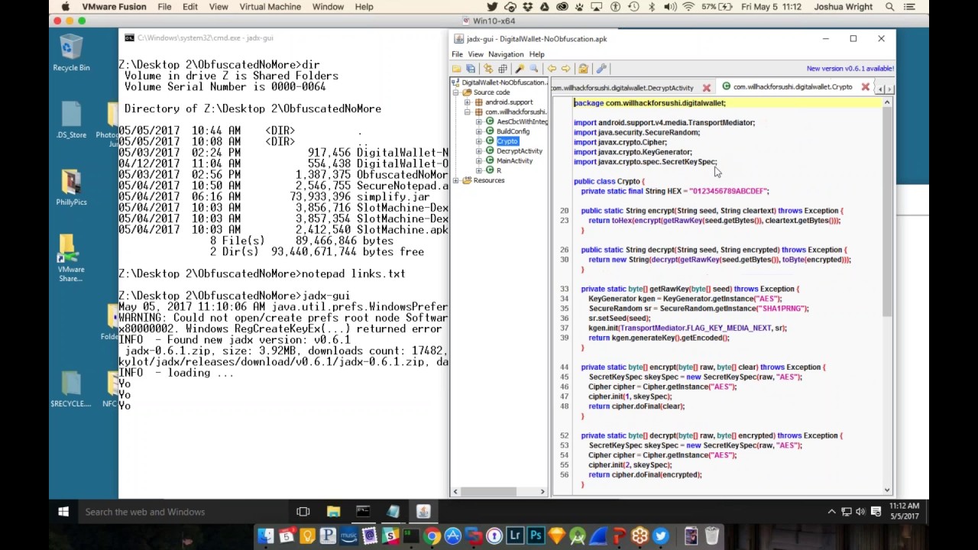978x550 pixels.
Task: Open preferences via the wrench icon
Action: click(601, 69)
